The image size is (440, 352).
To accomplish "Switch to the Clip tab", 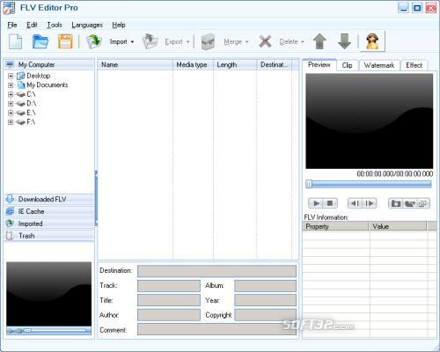I will tap(348, 65).
